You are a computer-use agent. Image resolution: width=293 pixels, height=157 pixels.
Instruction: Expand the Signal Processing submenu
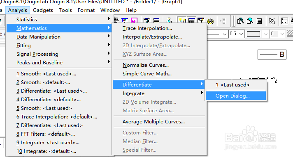pyautogui.click(x=59, y=54)
